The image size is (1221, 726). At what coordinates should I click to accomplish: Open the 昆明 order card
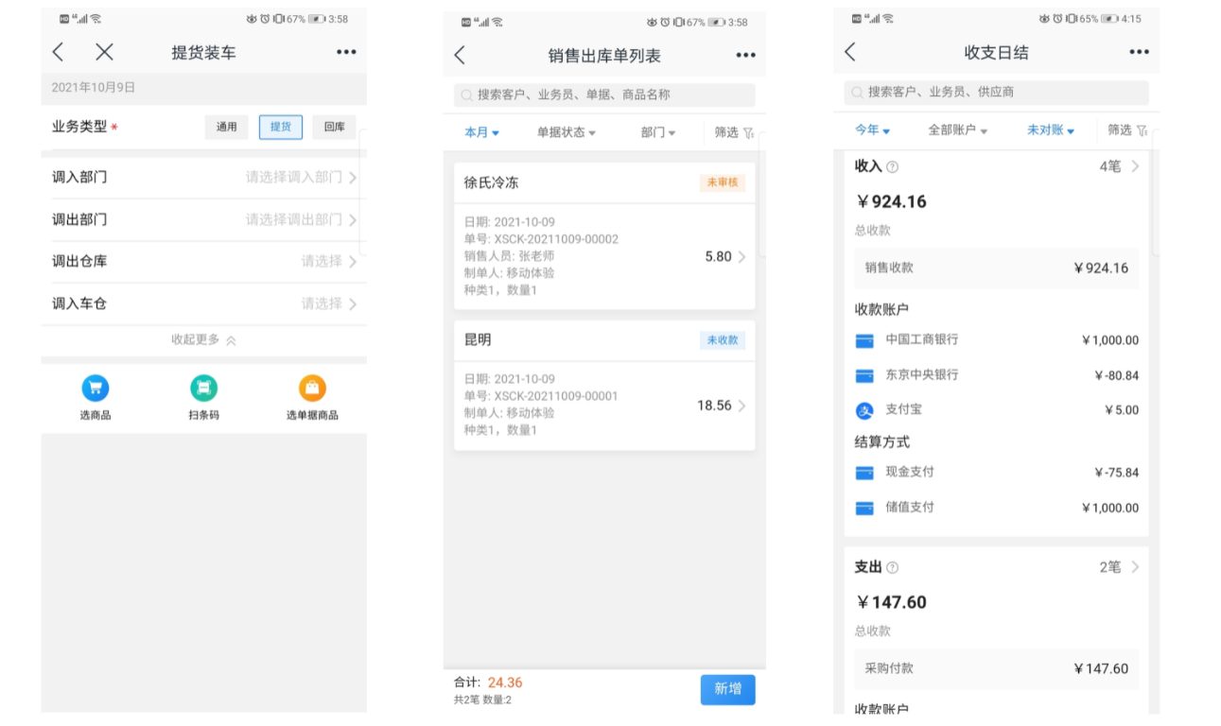point(604,385)
